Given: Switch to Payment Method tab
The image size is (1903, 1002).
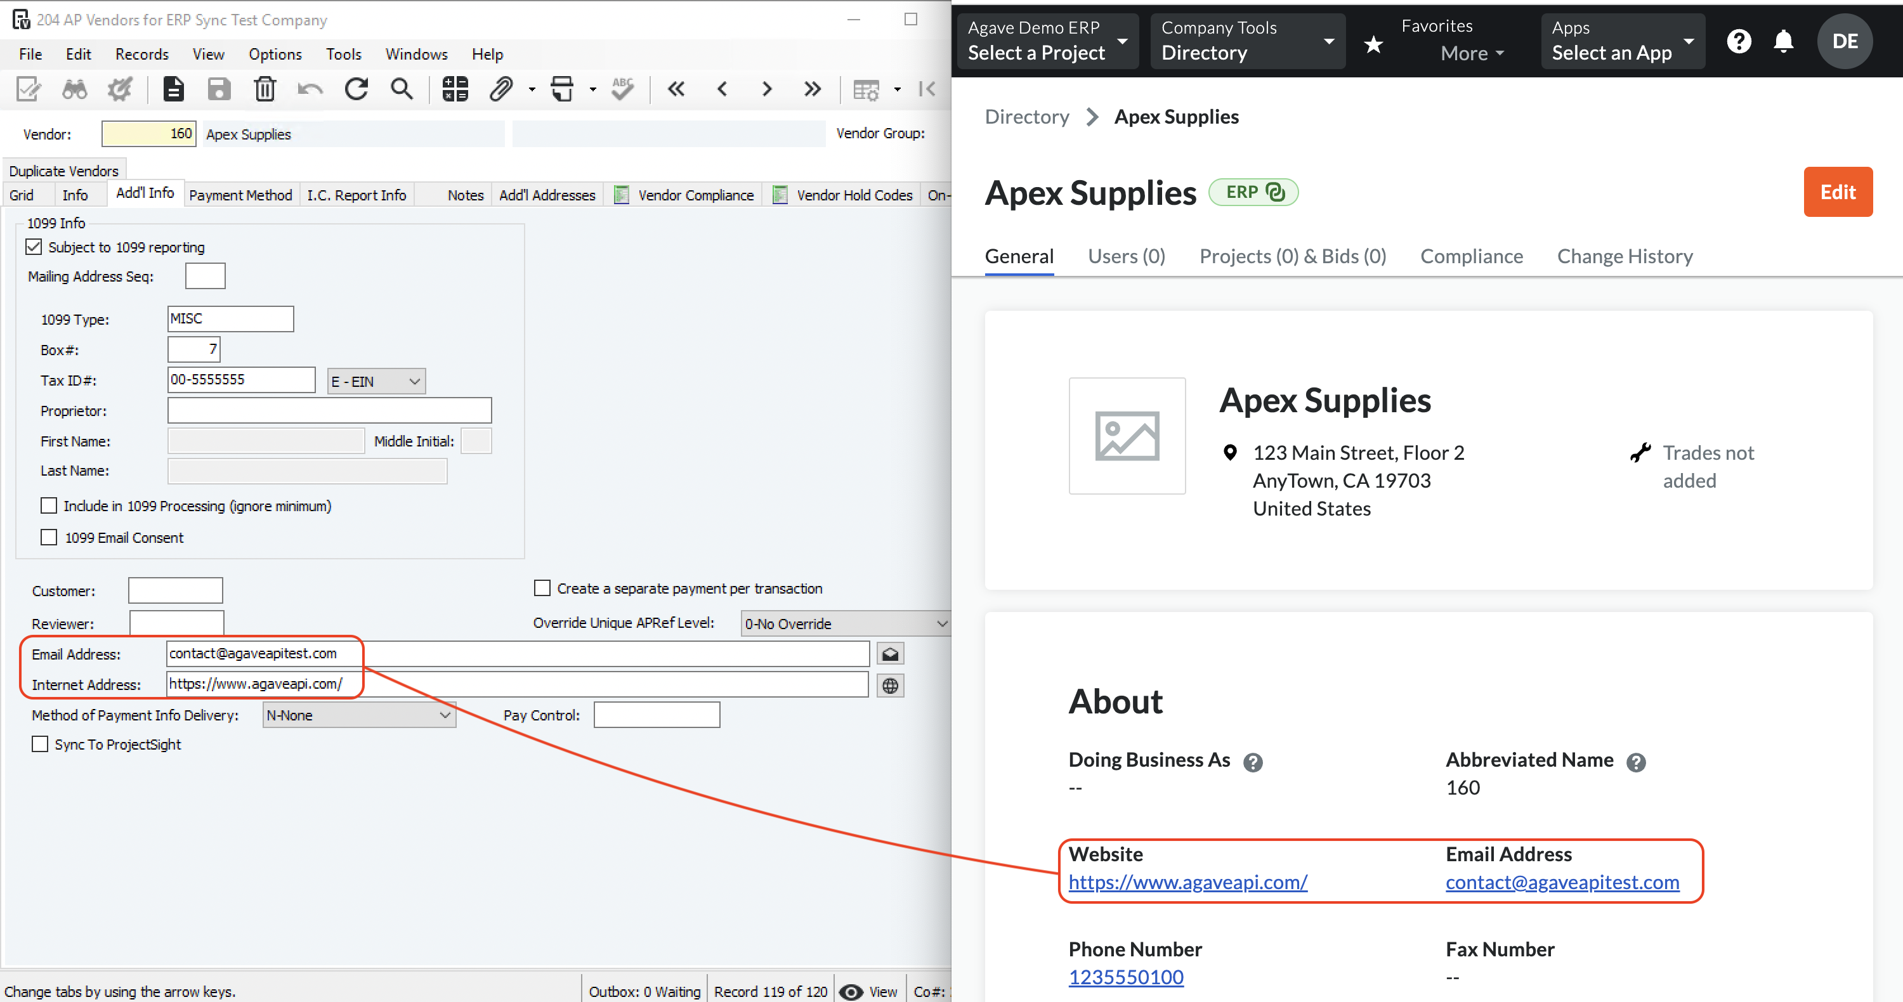Looking at the screenshot, I should [x=241, y=195].
